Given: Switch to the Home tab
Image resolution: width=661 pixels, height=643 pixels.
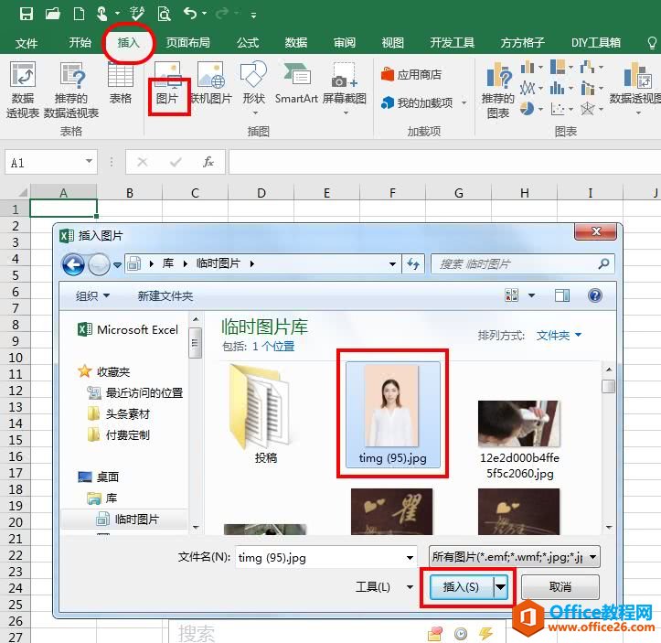Looking at the screenshot, I should (80, 42).
